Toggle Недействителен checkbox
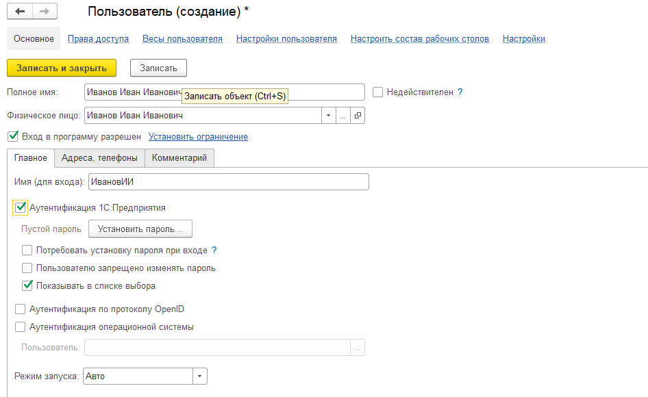This screenshot has width=648, height=397. click(377, 92)
